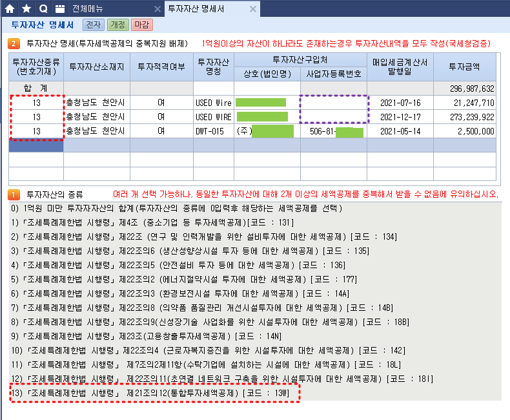Click section title 투자자산의 종류
The width and height of the screenshot is (510, 420).
click(x=55, y=194)
